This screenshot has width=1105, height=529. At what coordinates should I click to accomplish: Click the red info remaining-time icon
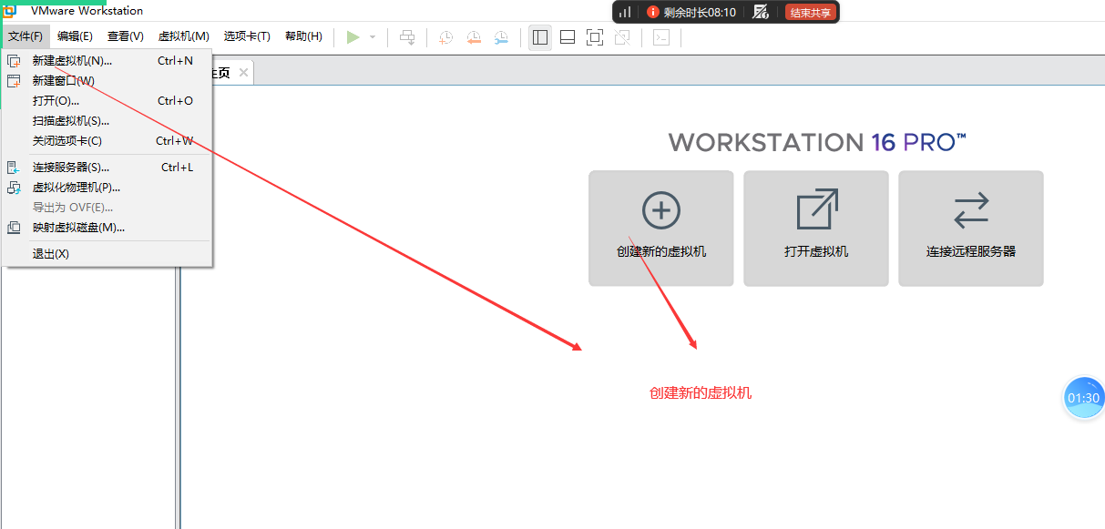click(x=652, y=12)
